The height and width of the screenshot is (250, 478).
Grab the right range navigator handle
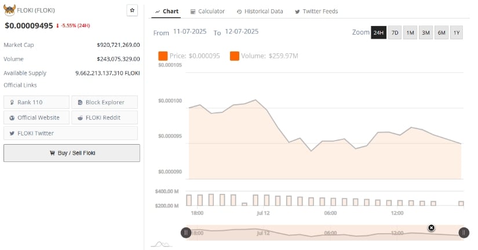(464, 233)
